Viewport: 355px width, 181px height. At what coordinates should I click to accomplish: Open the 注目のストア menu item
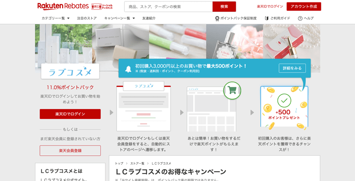tap(87, 18)
